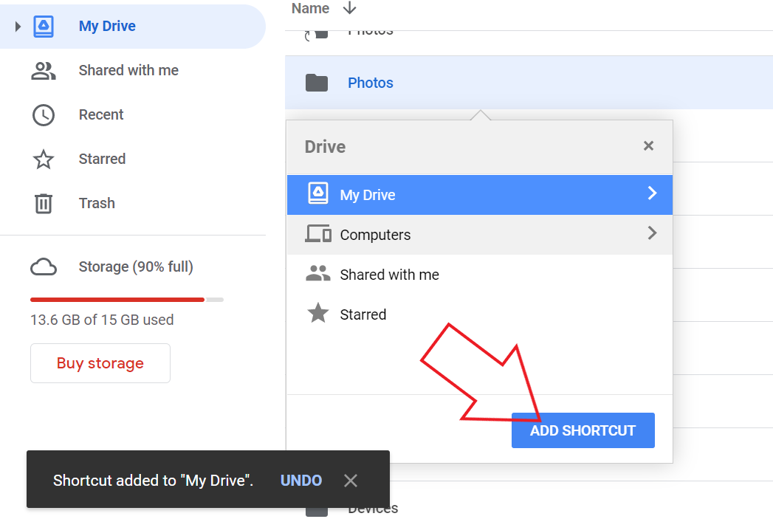Reverse sort order with the down arrow
Image resolution: width=773 pixels, height=519 pixels.
point(349,8)
